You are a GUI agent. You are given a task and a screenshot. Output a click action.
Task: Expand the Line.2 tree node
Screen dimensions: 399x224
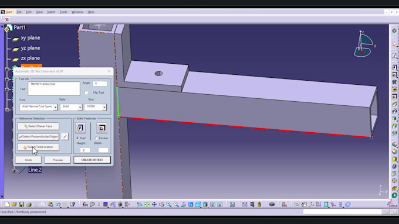click(x=14, y=170)
